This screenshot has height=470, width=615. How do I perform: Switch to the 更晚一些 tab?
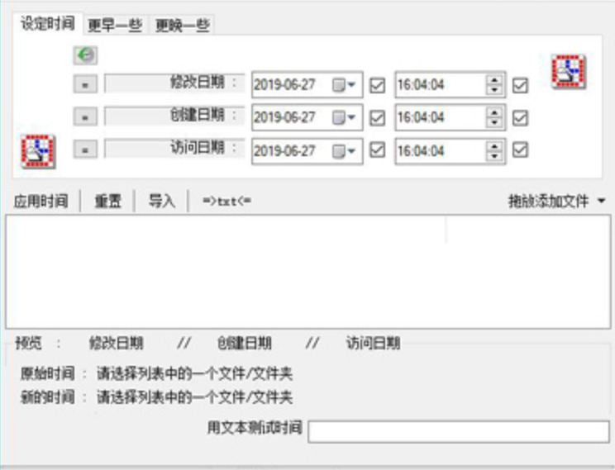coord(182,26)
